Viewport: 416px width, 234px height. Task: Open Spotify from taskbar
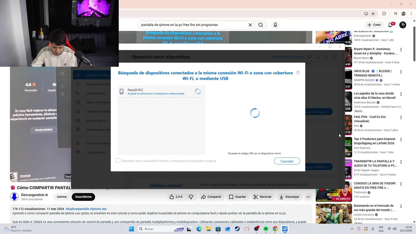[x=266, y=229]
